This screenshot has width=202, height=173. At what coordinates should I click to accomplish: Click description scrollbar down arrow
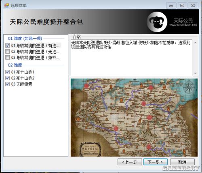pos(196,73)
